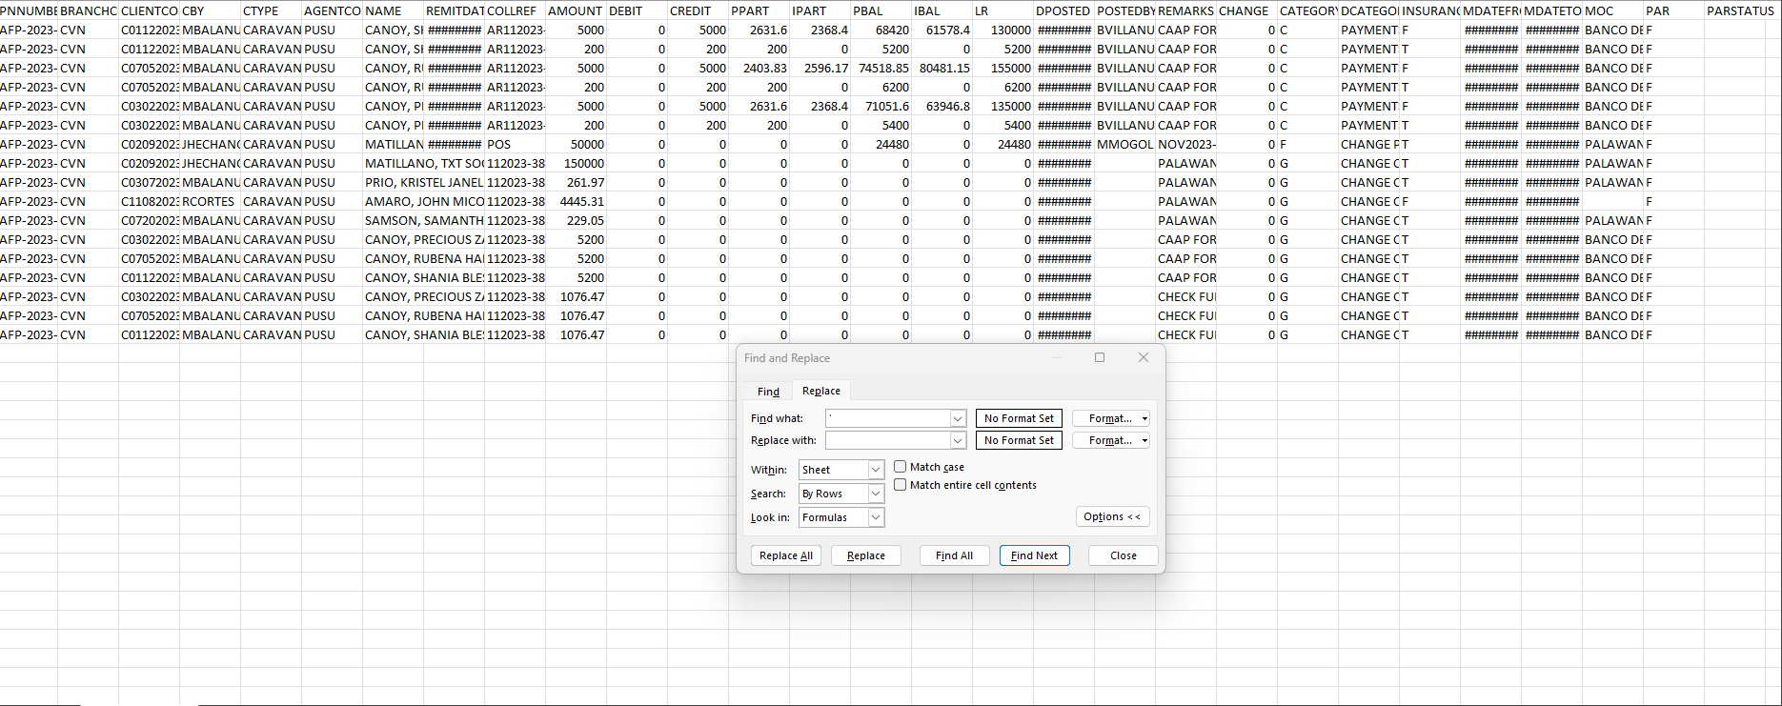1782x706 pixels.
Task: Open the Search dropdown set to By Rows
Action: click(876, 494)
